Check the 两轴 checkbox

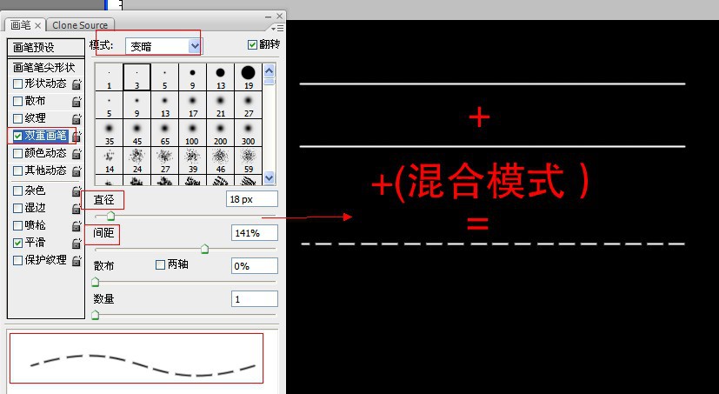point(160,264)
